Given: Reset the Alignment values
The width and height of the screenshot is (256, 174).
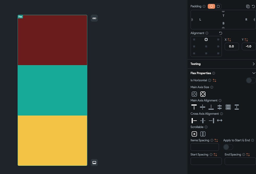Looking at the screenshot, I should click(221, 33).
